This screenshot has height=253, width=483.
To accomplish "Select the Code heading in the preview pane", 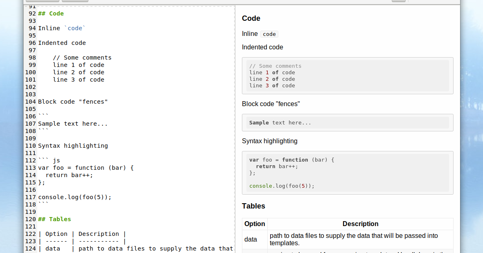I will point(251,18).
